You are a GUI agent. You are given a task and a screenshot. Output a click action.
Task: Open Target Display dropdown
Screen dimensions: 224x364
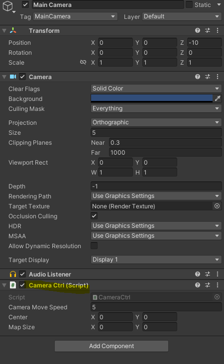[156, 260]
